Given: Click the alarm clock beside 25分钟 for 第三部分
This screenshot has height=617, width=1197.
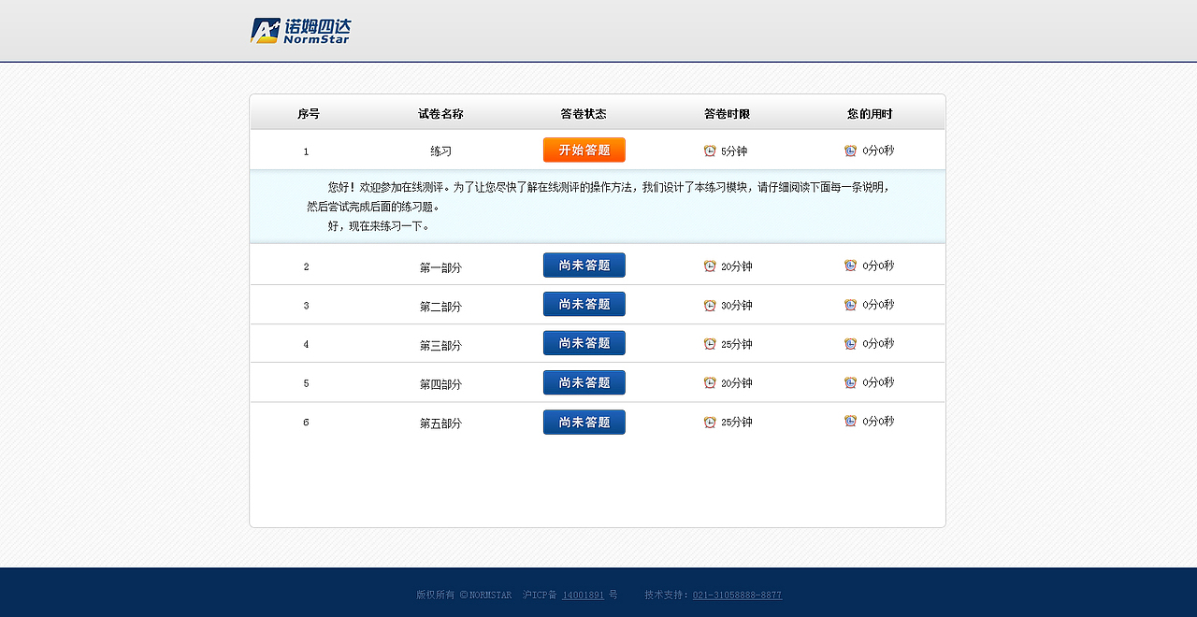Looking at the screenshot, I should click(708, 343).
